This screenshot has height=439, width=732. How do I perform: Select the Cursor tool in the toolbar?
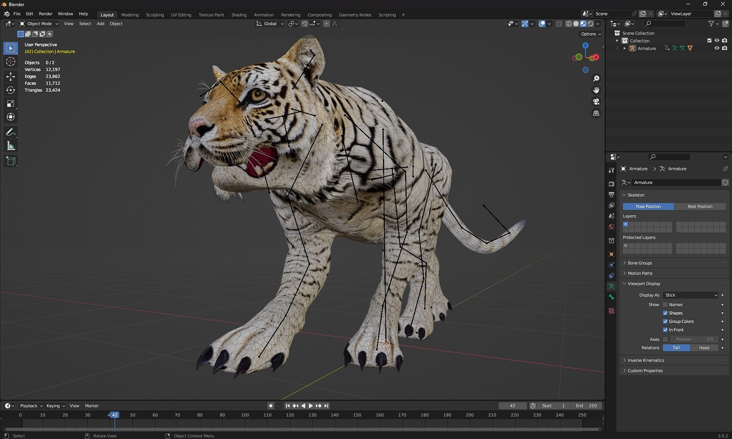point(11,62)
